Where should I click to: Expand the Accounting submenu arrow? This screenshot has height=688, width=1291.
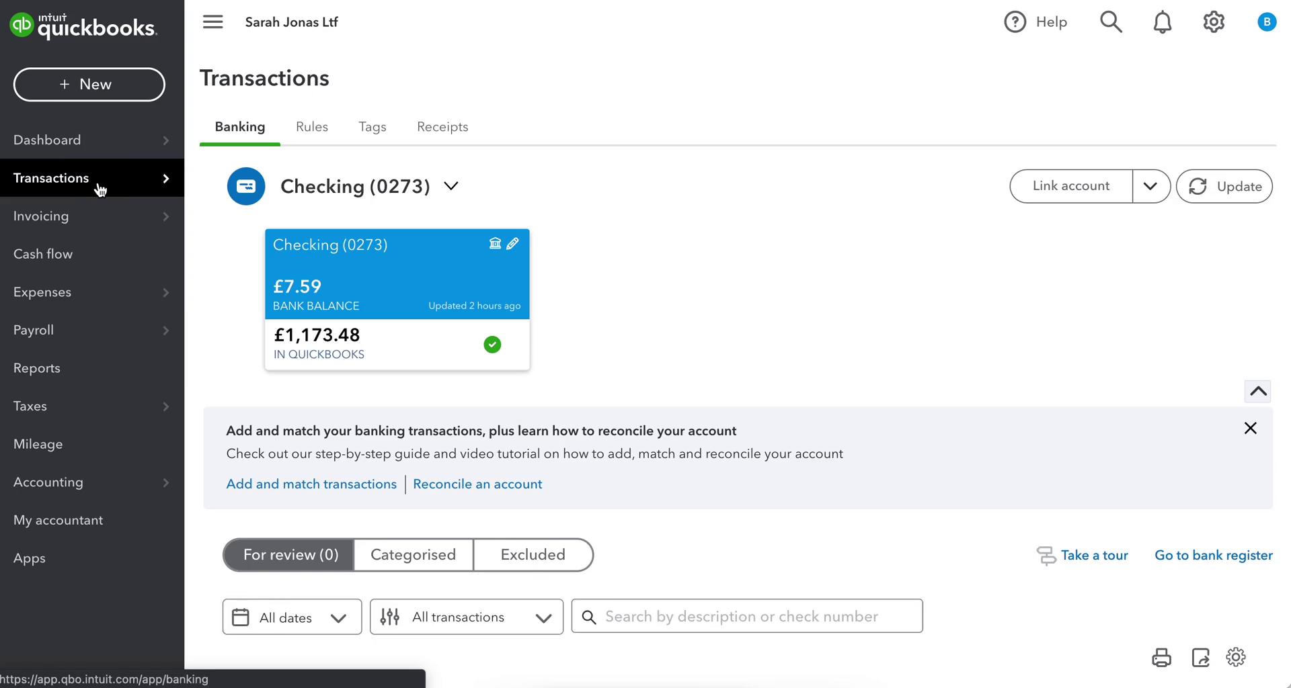(165, 482)
